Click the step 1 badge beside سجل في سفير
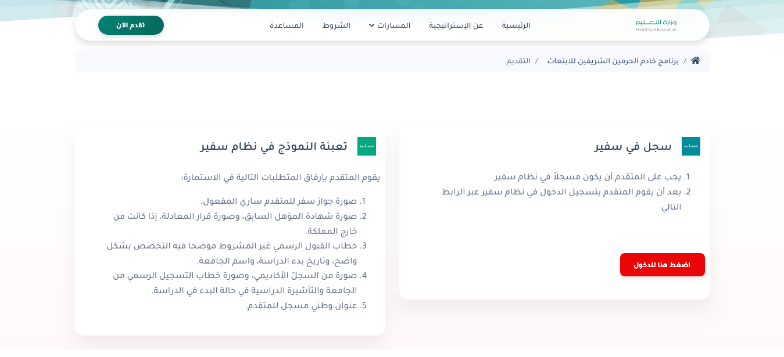This screenshot has height=357, width=784. pos(691,146)
